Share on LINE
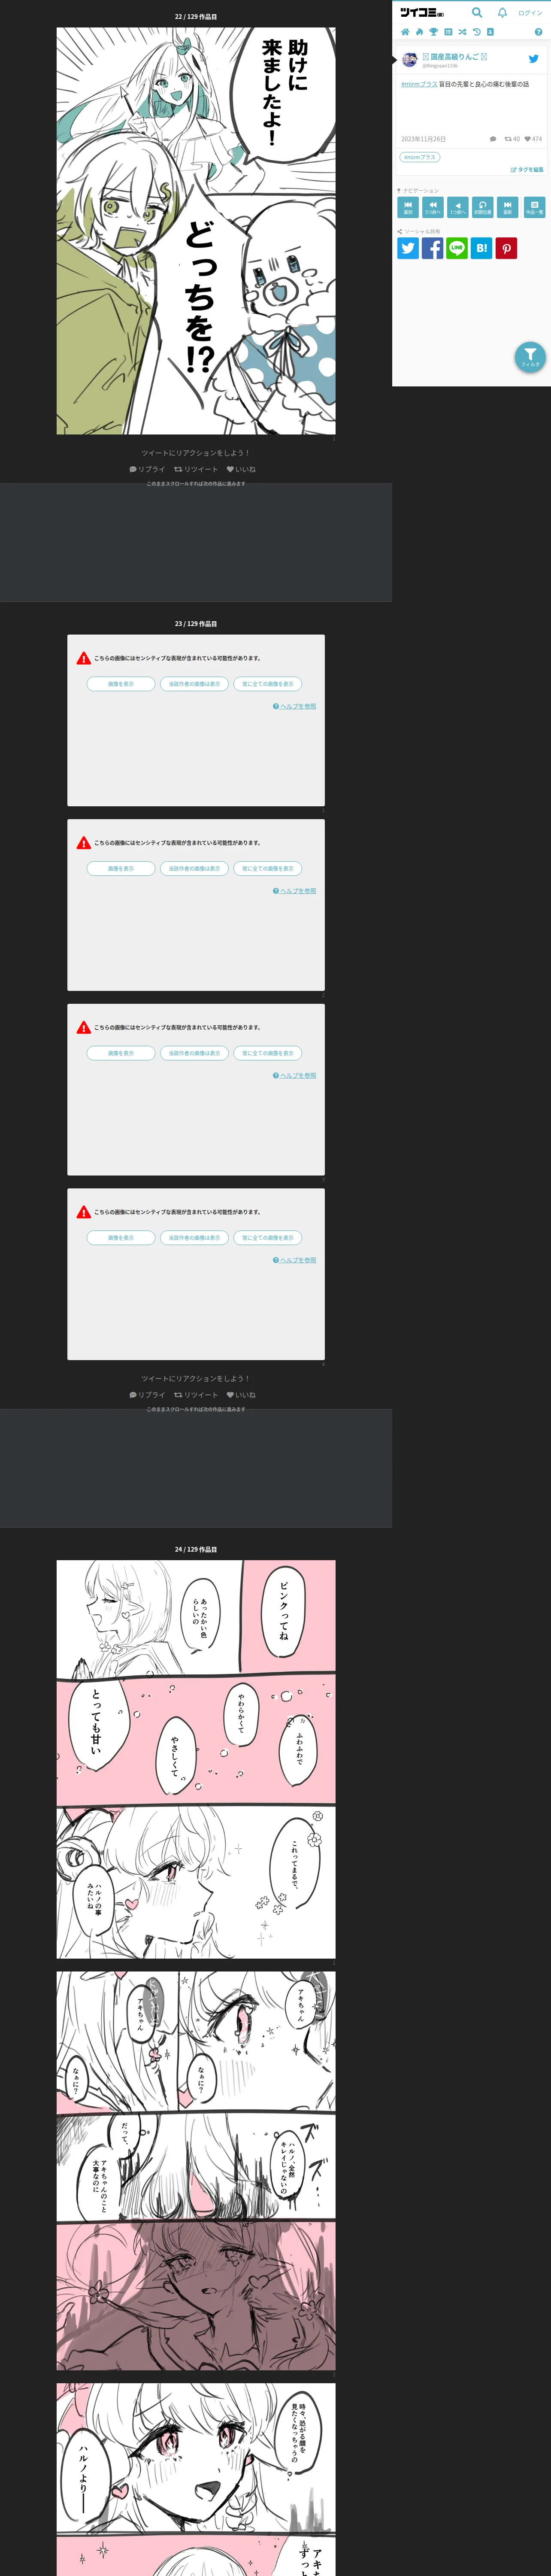 (457, 248)
